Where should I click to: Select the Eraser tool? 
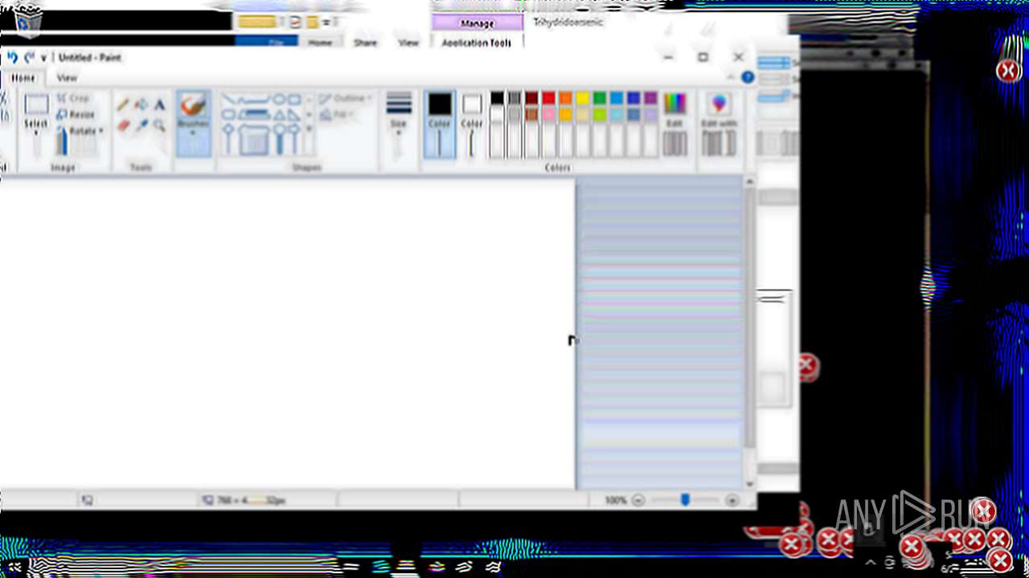coord(123,125)
